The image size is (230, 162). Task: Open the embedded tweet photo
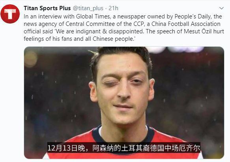coord(124,103)
